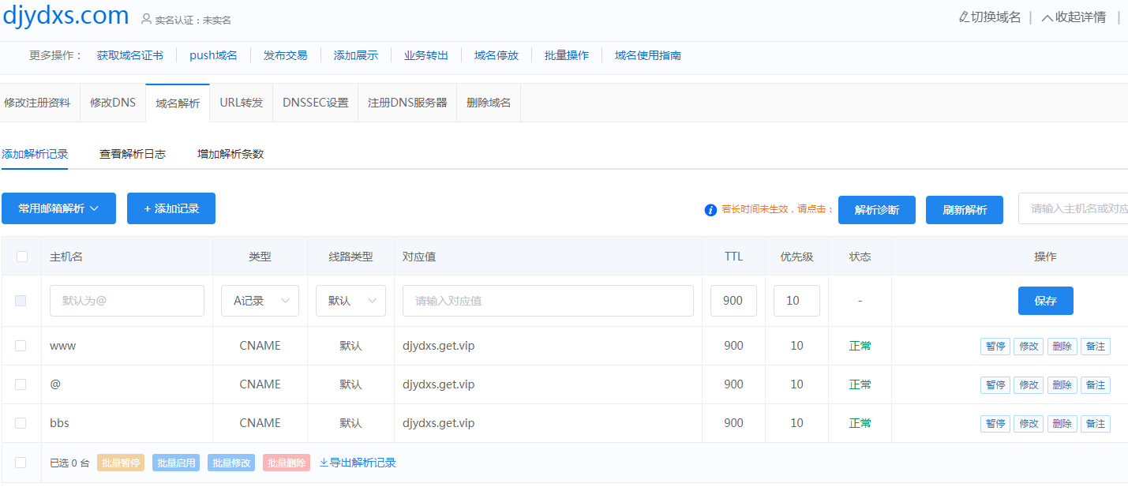Open the A记录 record type dropdown
Image resolution: width=1128 pixels, height=491 pixels.
(x=260, y=301)
